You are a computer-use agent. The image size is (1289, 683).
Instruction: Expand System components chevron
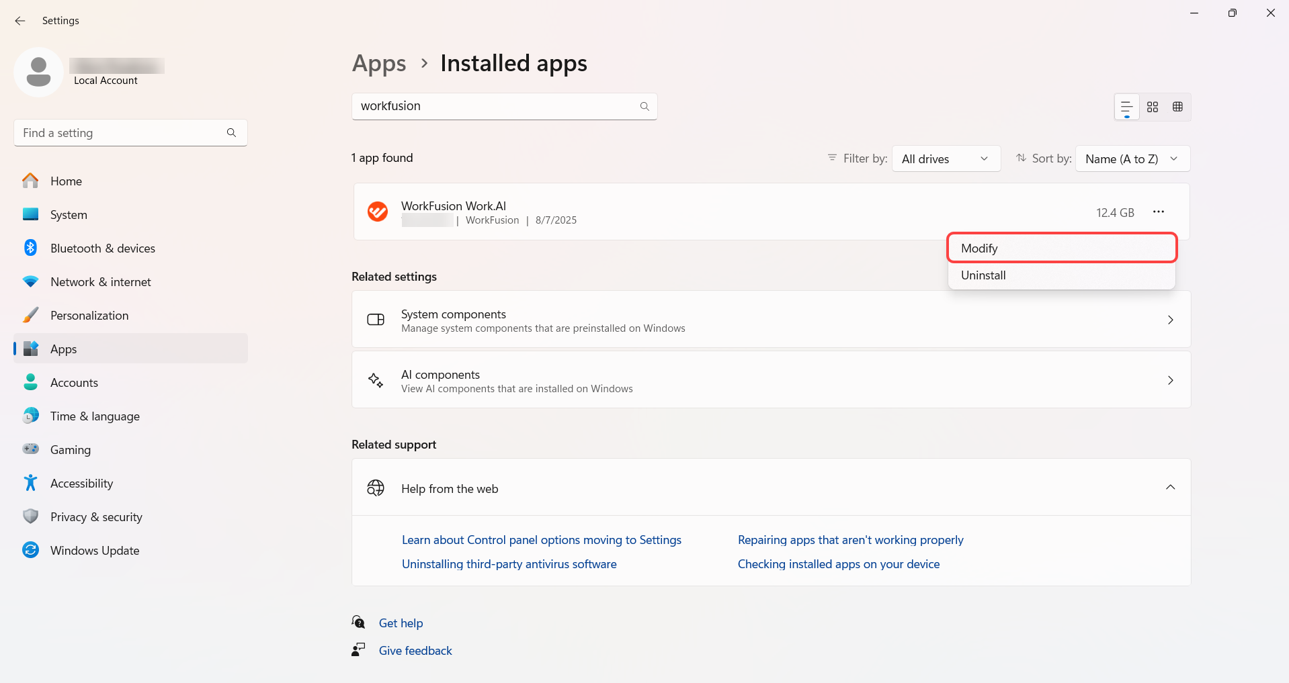[x=1171, y=320]
